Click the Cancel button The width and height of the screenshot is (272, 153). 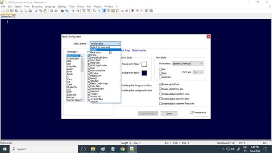click(169, 113)
